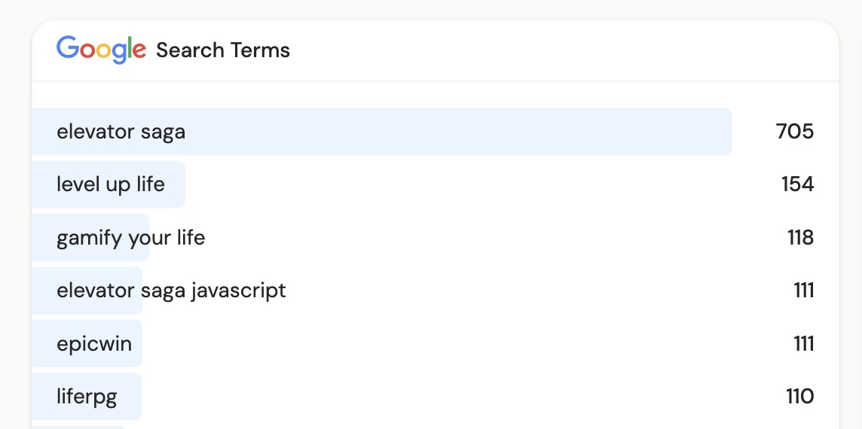Click the 154 count value
Image resolution: width=862 pixels, height=429 pixels.
797,184
